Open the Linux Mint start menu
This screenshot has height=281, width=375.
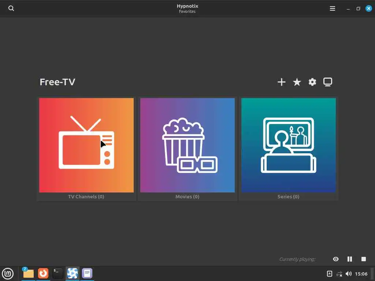(x=8, y=273)
